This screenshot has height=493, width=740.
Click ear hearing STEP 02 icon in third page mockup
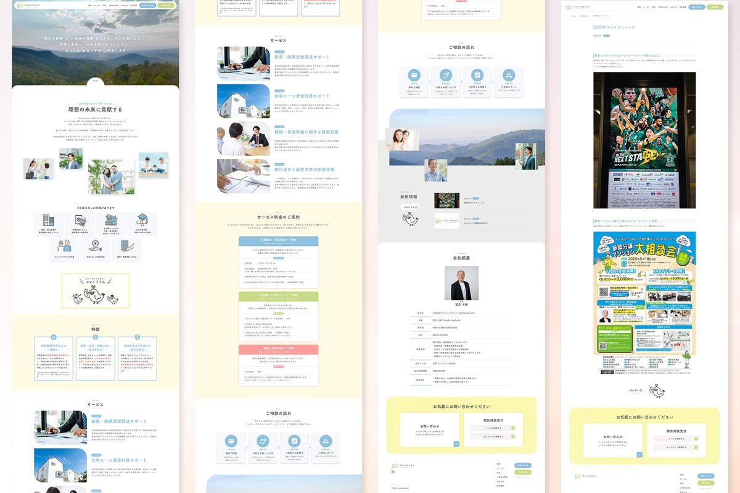[x=446, y=75]
